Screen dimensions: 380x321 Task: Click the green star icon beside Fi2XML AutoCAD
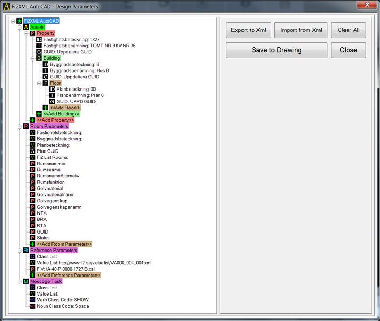(20, 21)
